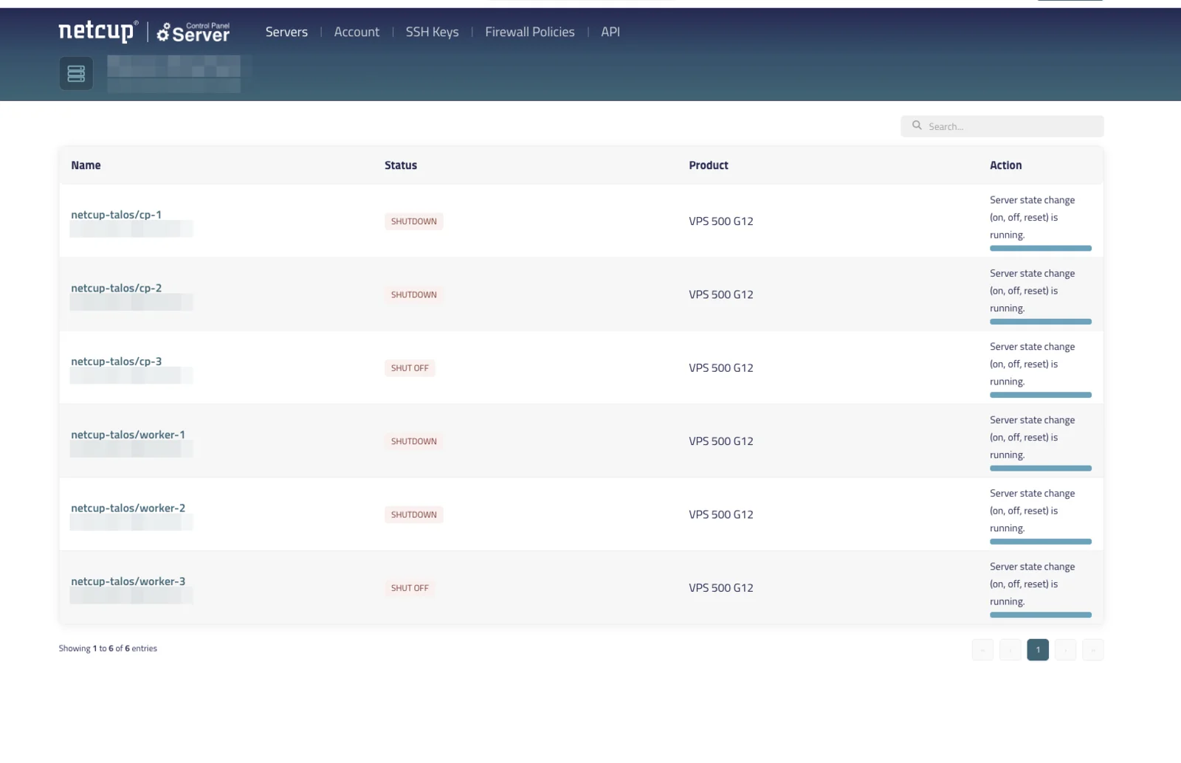This screenshot has height=763, width=1181.
Task: Open Firewall Policies page
Action: point(529,32)
